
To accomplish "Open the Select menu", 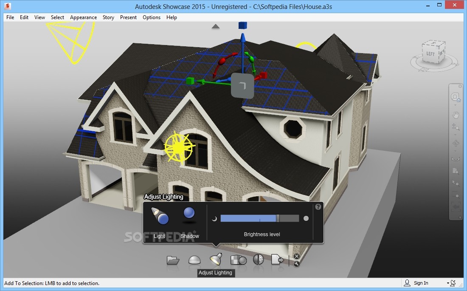I will click(57, 17).
